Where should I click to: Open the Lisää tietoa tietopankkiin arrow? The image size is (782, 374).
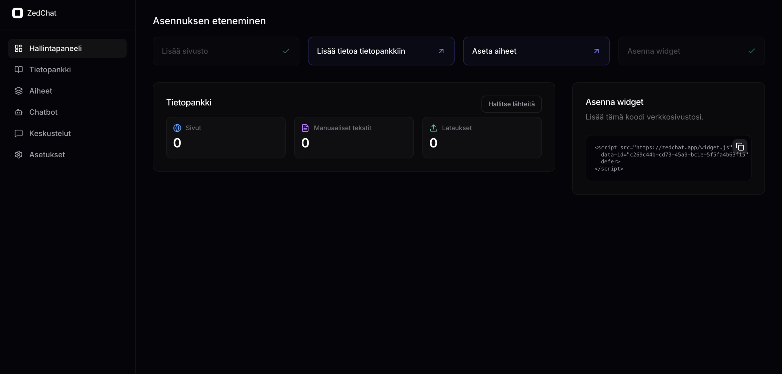pyautogui.click(x=441, y=51)
